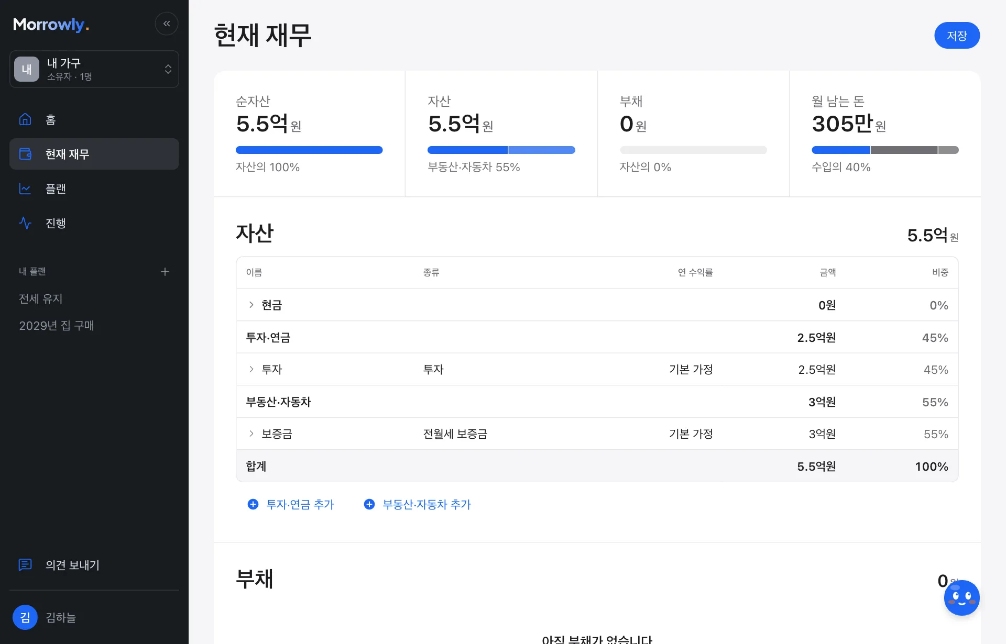
Task: Open the blue chatbot mascot button
Action: tap(961, 598)
